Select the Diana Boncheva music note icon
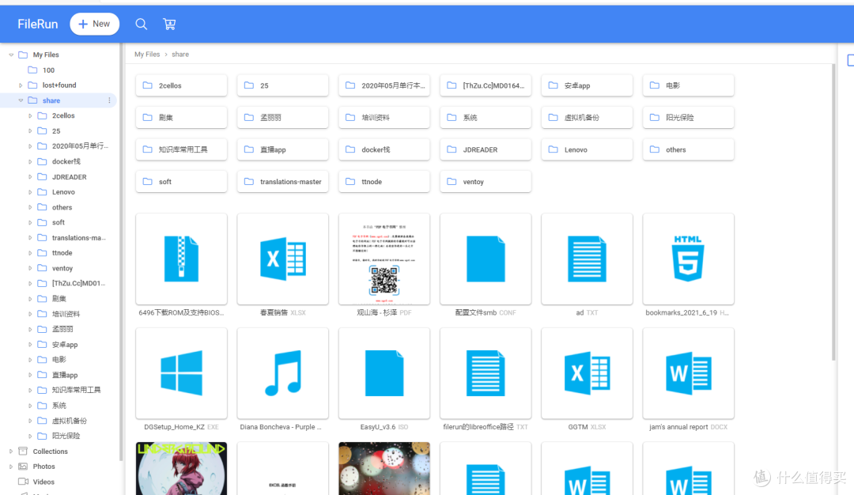Screen dimensions: 854x495 click(282, 373)
